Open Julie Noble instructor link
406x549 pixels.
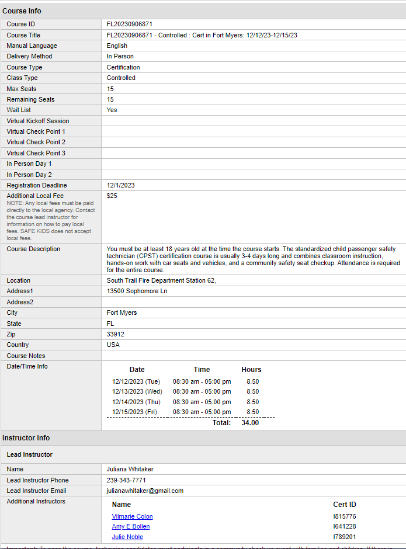click(x=127, y=537)
